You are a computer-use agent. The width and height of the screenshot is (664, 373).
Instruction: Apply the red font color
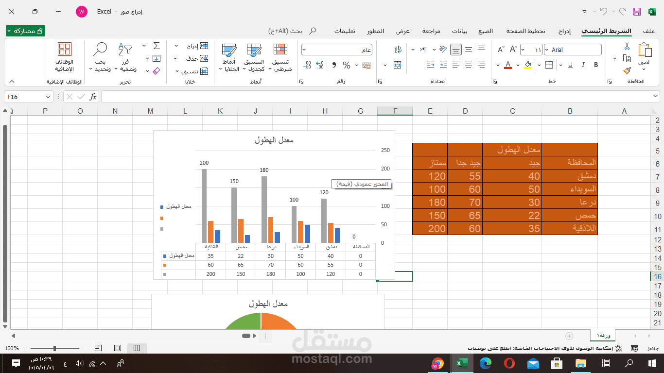508,65
